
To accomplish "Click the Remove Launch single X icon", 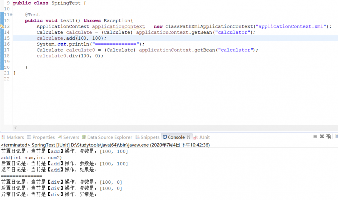I will pos(322,136).
